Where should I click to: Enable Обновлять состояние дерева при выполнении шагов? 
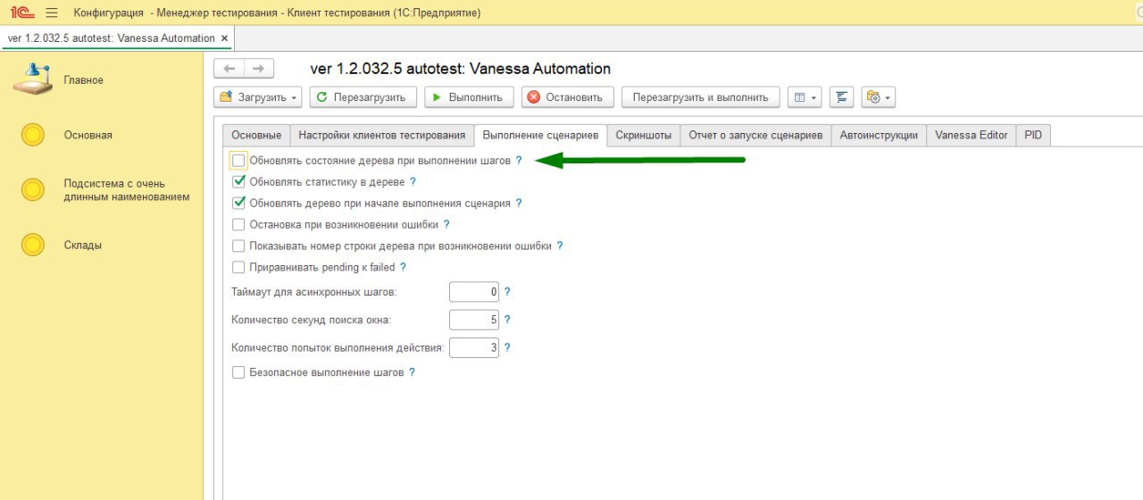coord(238,161)
